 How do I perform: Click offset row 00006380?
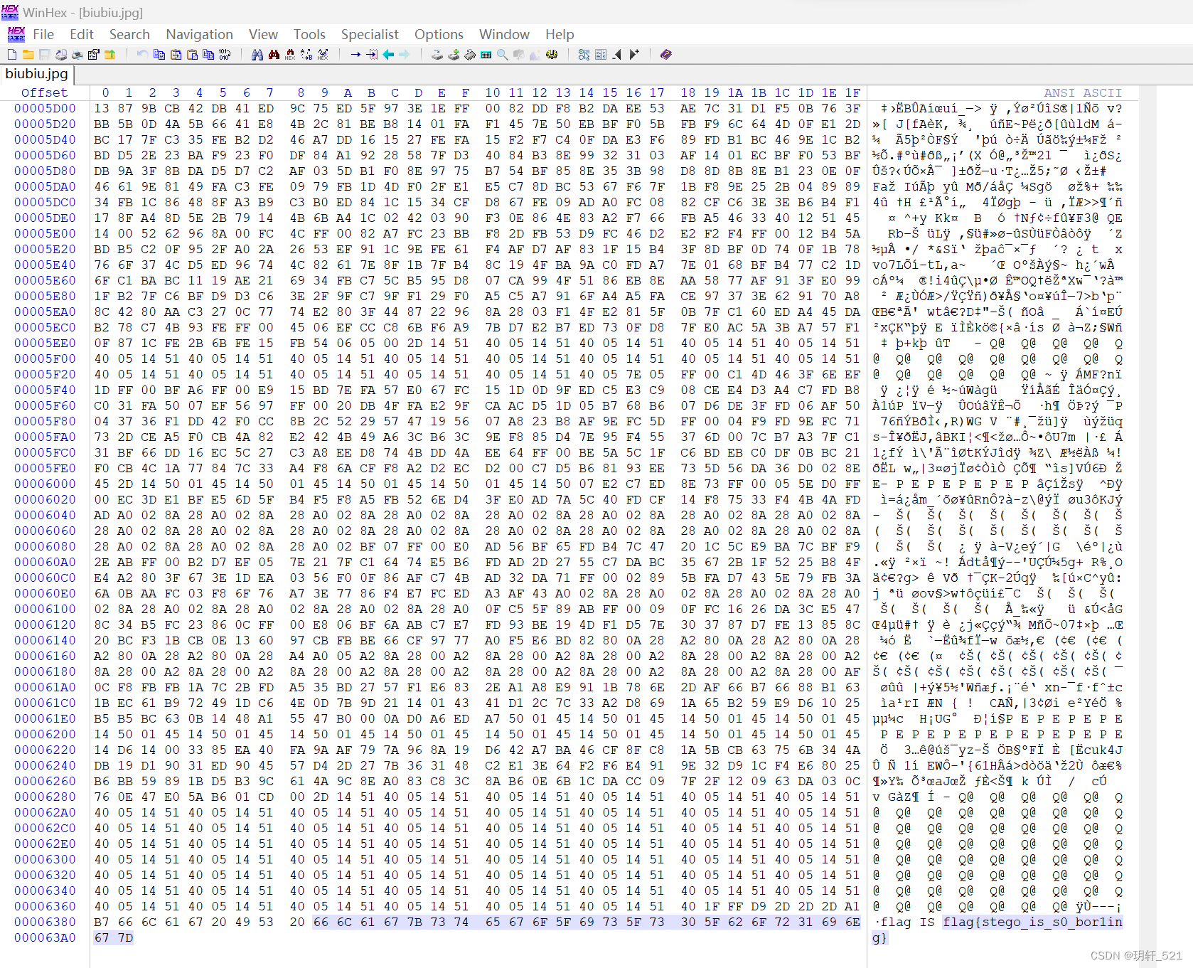click(x=45, y=922)
